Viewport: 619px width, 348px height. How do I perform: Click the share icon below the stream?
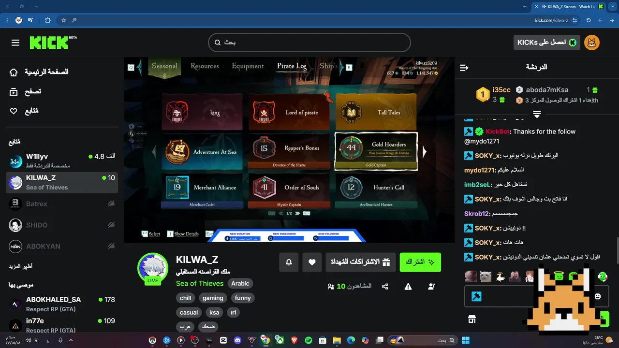pos(385,286)
